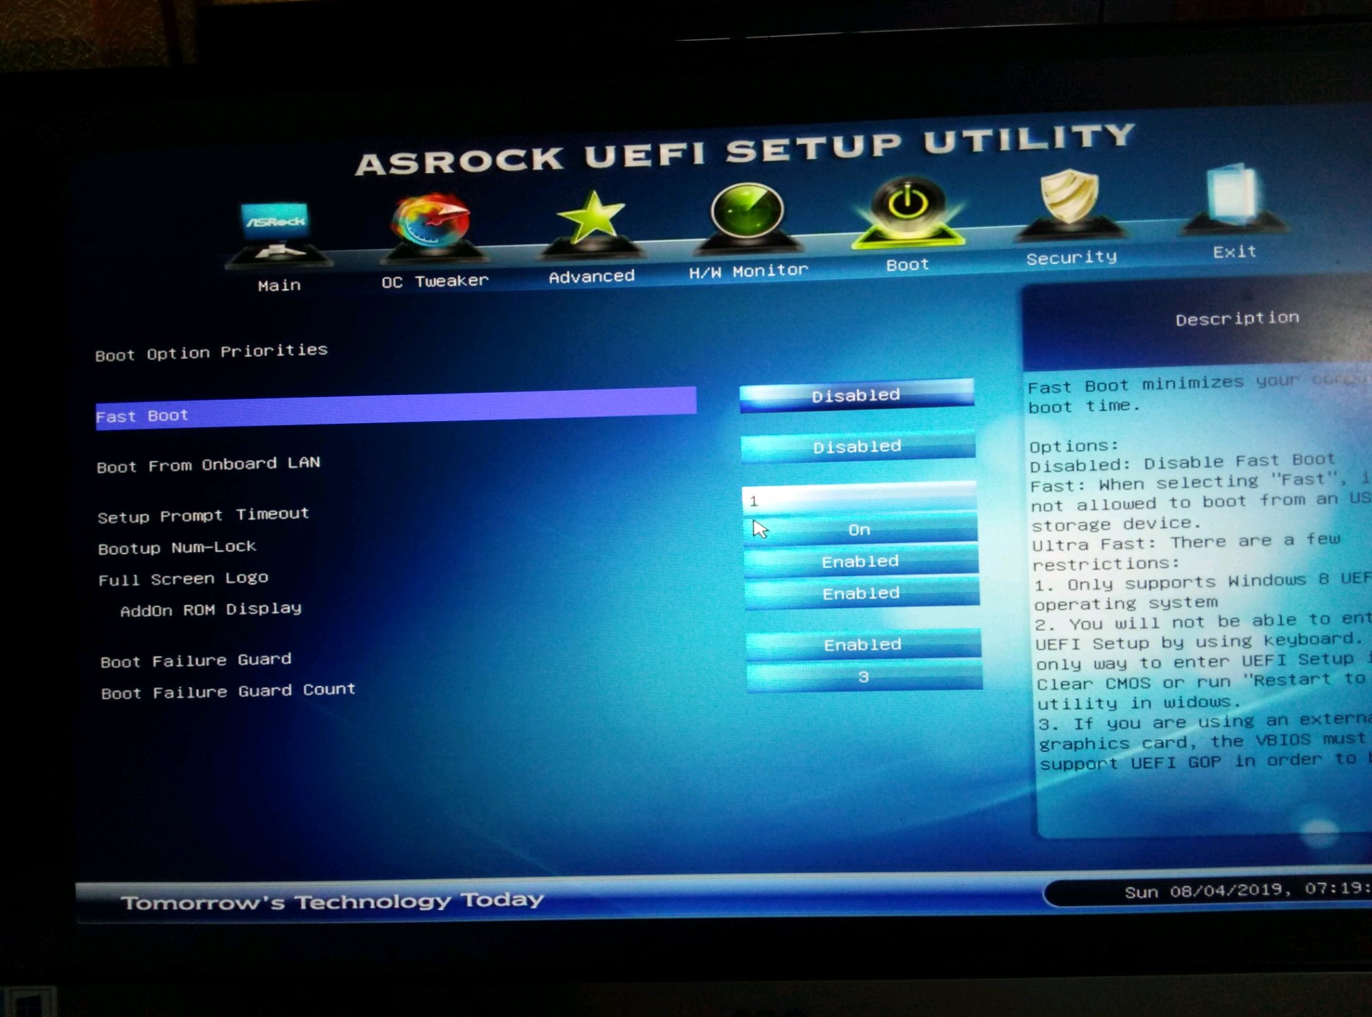
Task: Select the Boot tab label
Action: coord(907,265)
